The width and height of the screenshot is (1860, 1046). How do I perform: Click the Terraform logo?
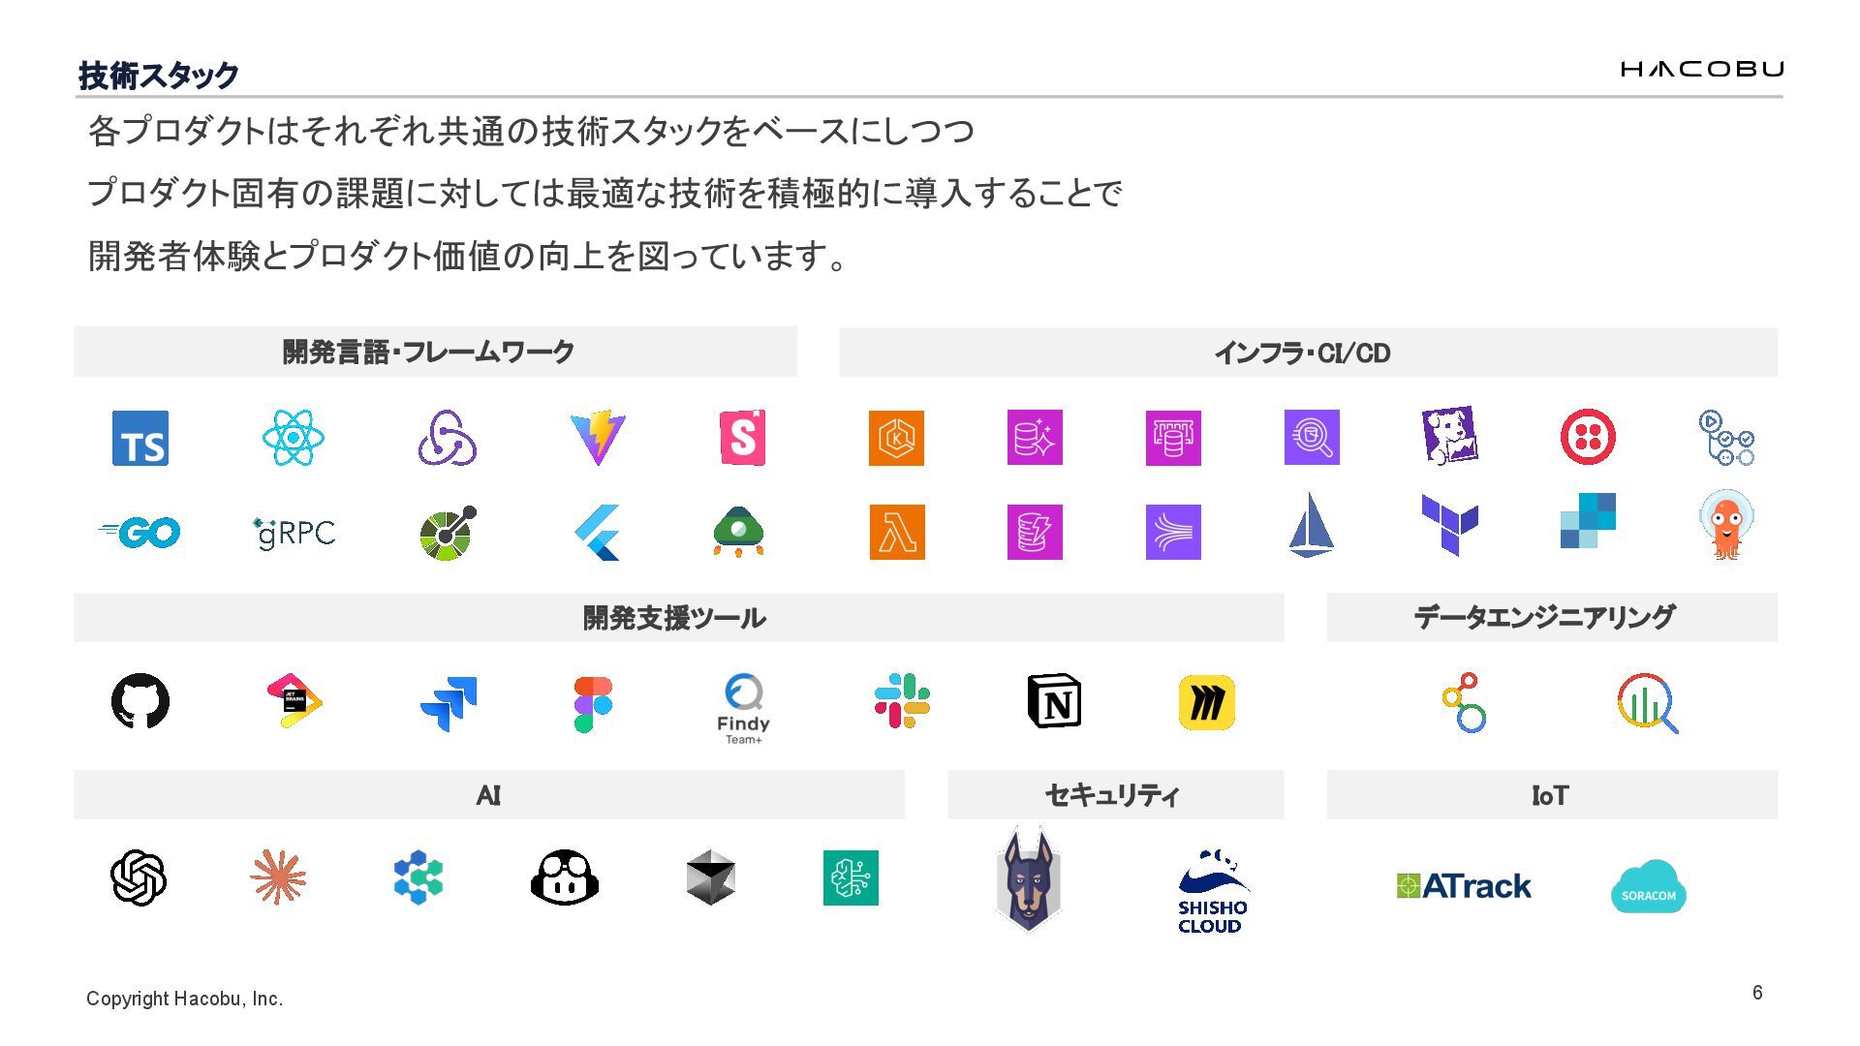click(1449, 524)
